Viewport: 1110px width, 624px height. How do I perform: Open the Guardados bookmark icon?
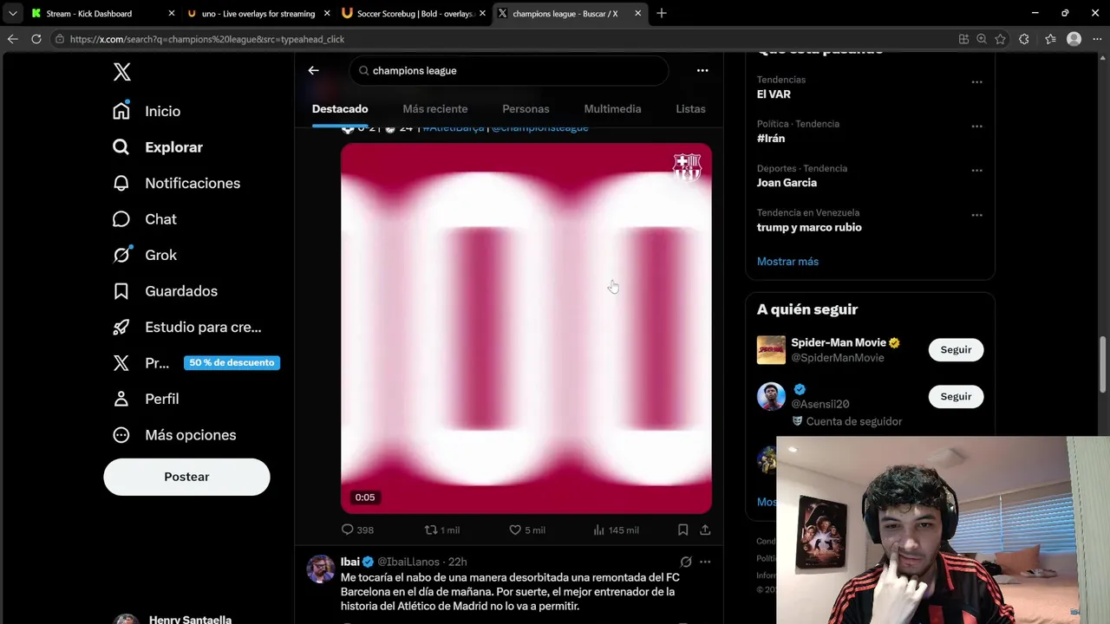[x=121, y=291]
